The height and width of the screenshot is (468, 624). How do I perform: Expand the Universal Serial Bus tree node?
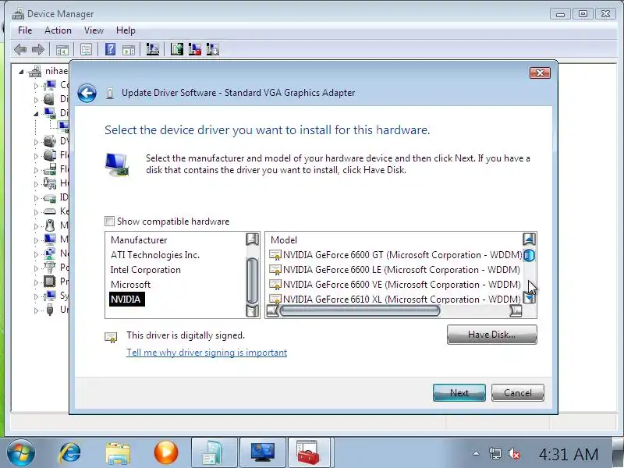coord(36,310)
